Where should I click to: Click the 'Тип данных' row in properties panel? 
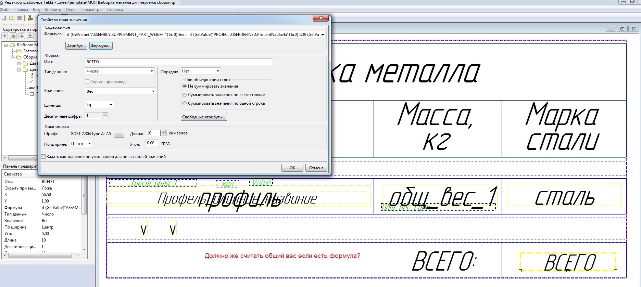[x=42, y=214]
